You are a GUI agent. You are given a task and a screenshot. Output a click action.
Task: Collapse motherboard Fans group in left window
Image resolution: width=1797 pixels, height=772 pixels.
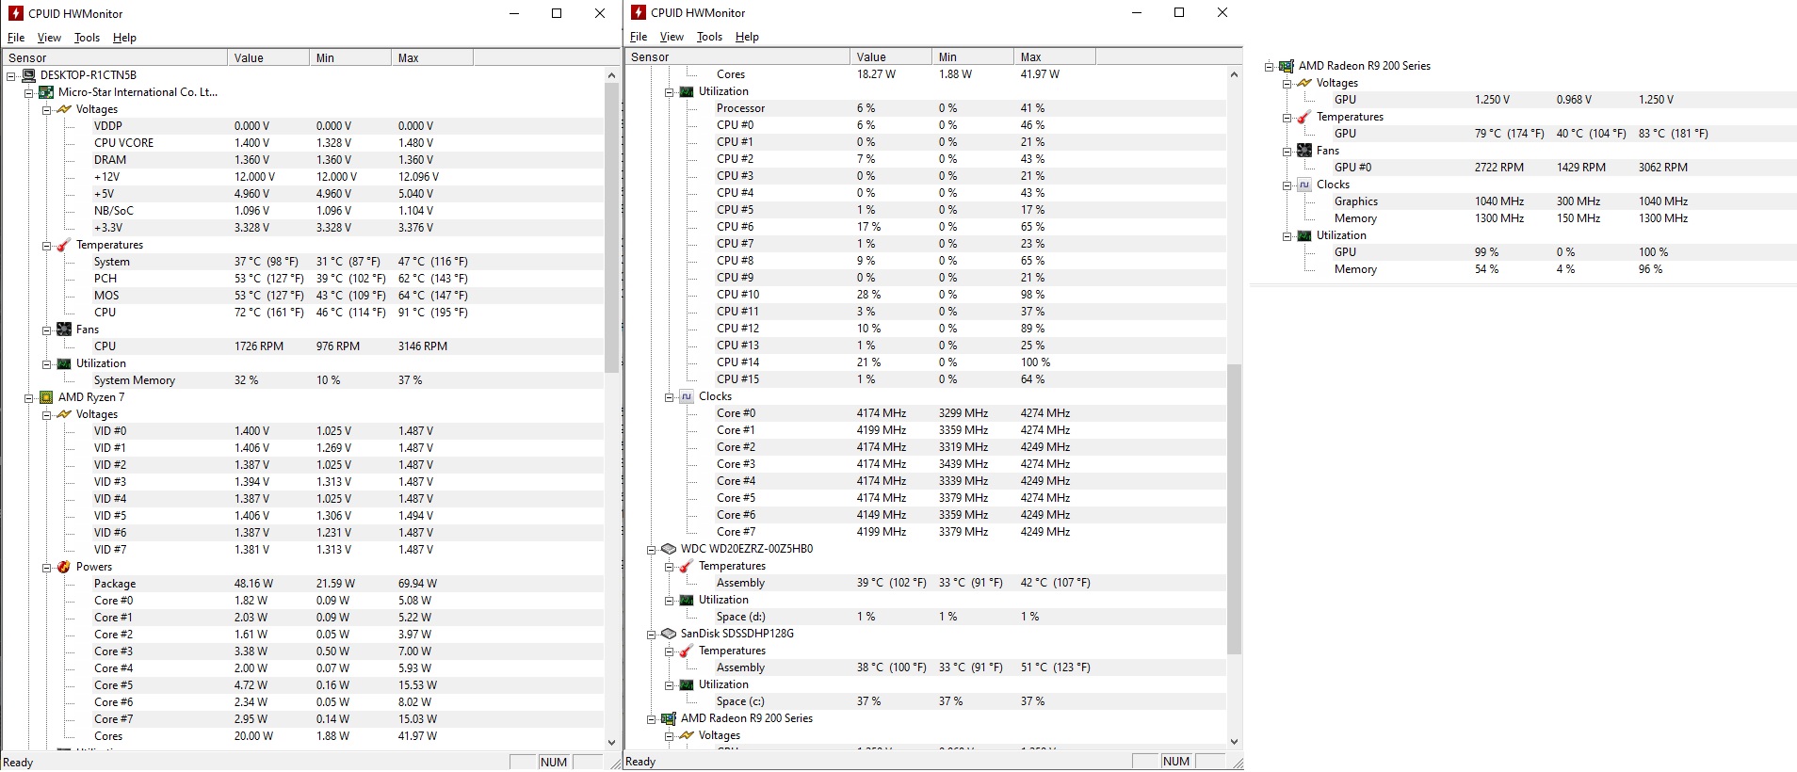[47, 330]
